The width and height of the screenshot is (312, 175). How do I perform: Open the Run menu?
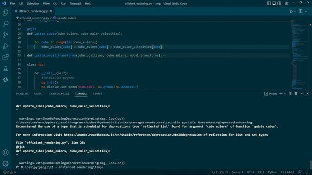coord(63,3)
